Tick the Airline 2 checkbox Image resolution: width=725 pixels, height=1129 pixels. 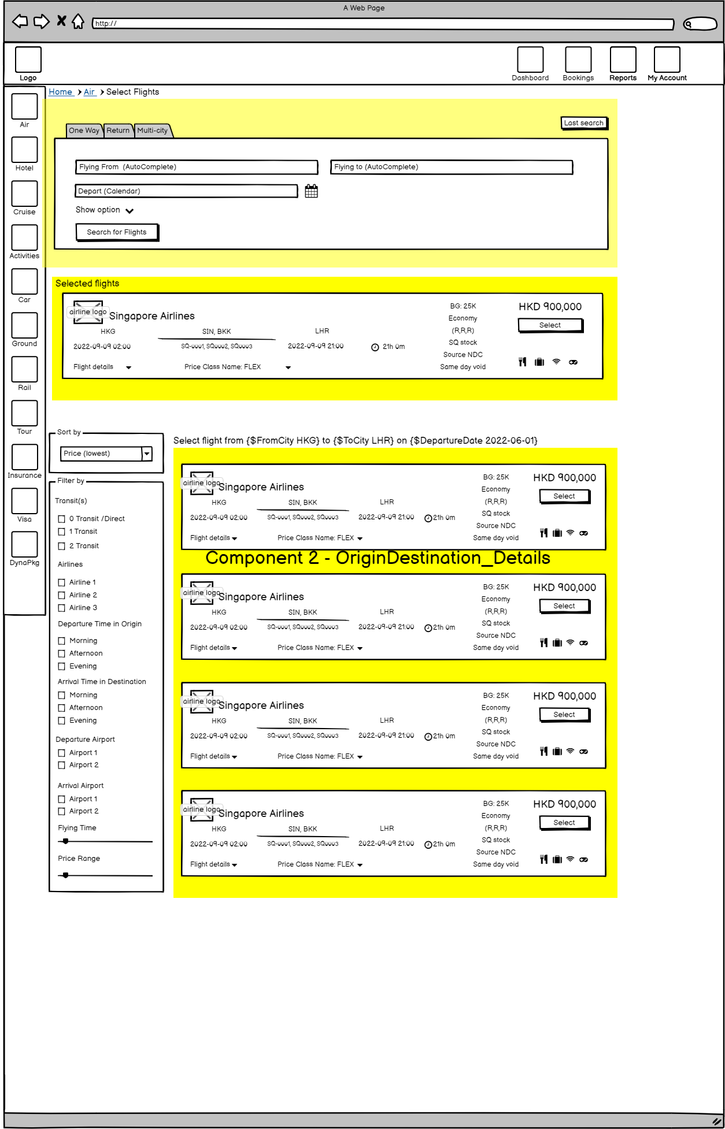[x=62, y=595]
